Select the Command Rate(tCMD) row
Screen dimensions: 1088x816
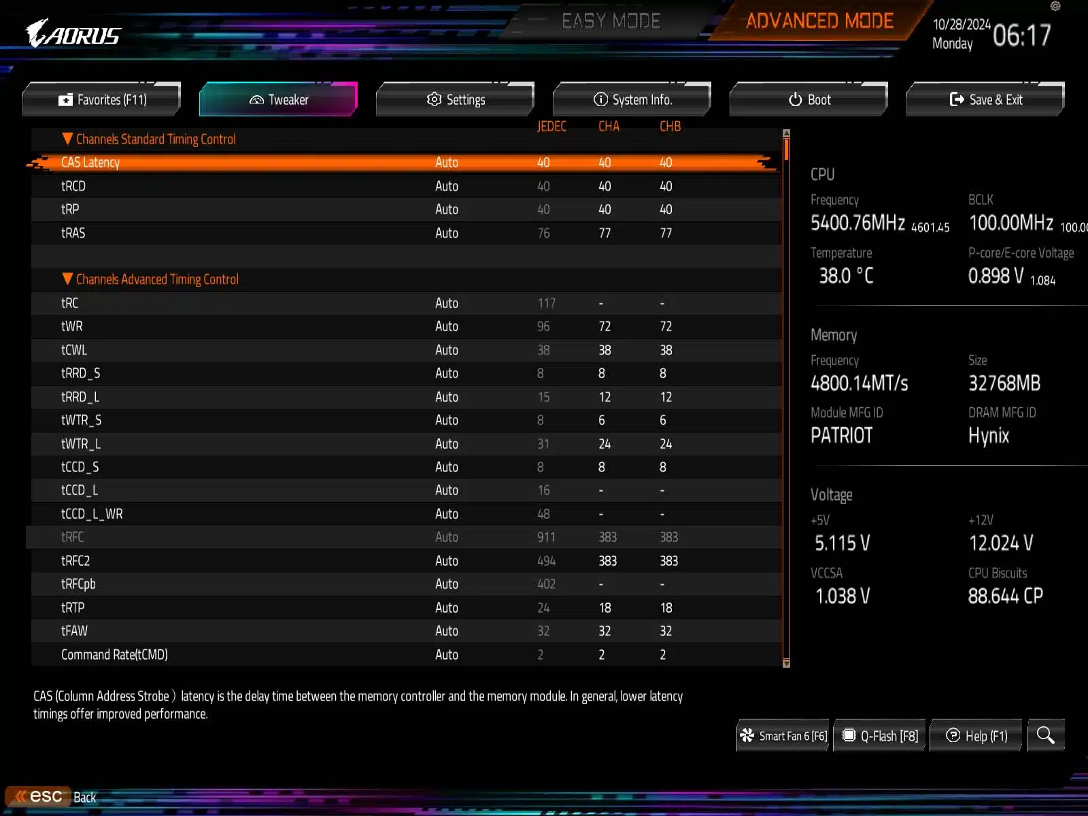(x=407, y=655)
